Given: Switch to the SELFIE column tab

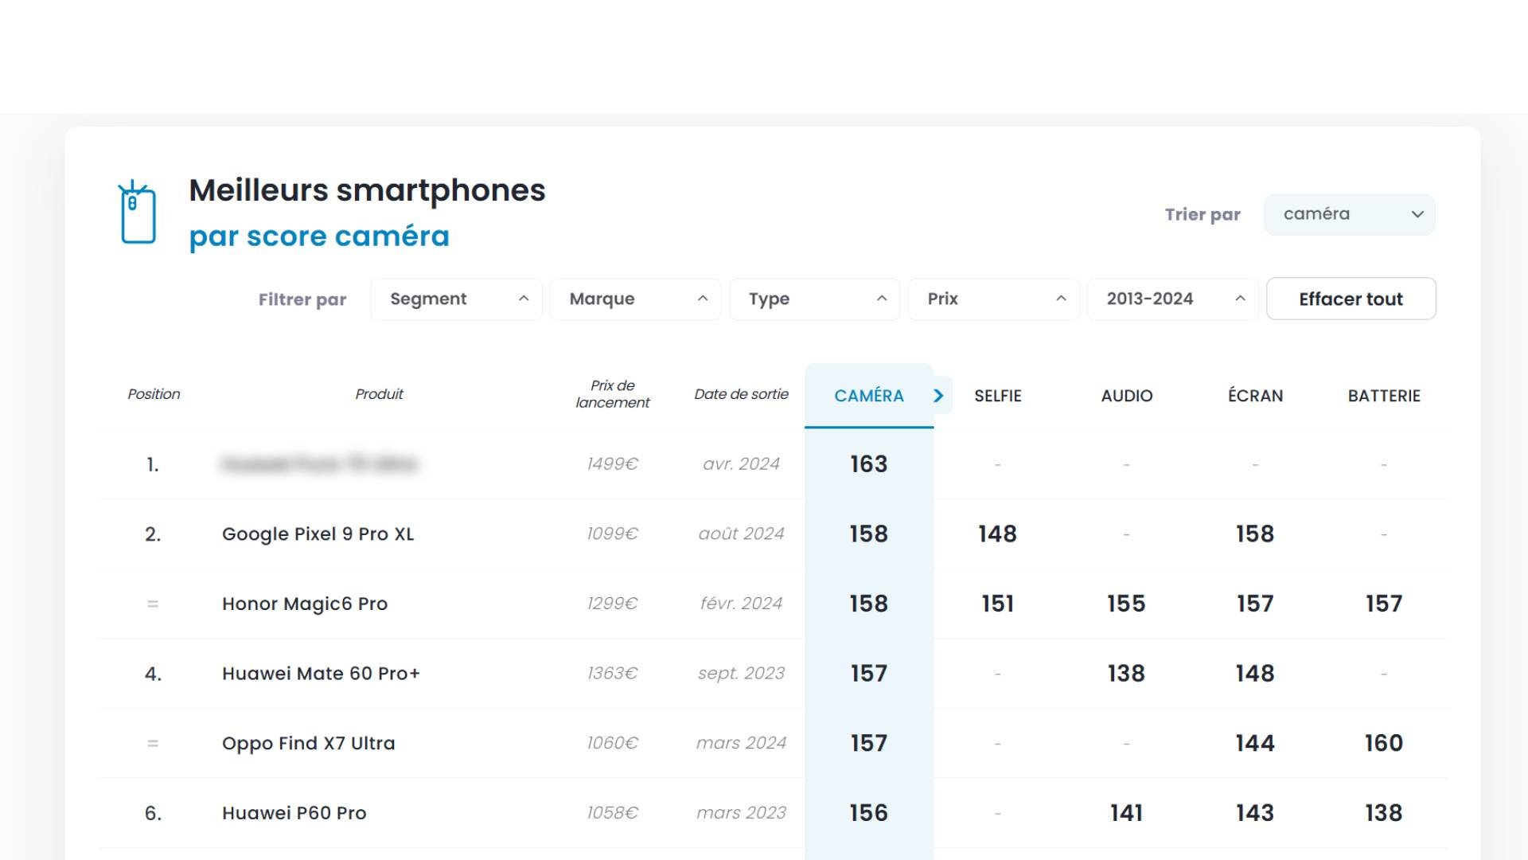Looking at the screenshot, I should pos(997,396).
